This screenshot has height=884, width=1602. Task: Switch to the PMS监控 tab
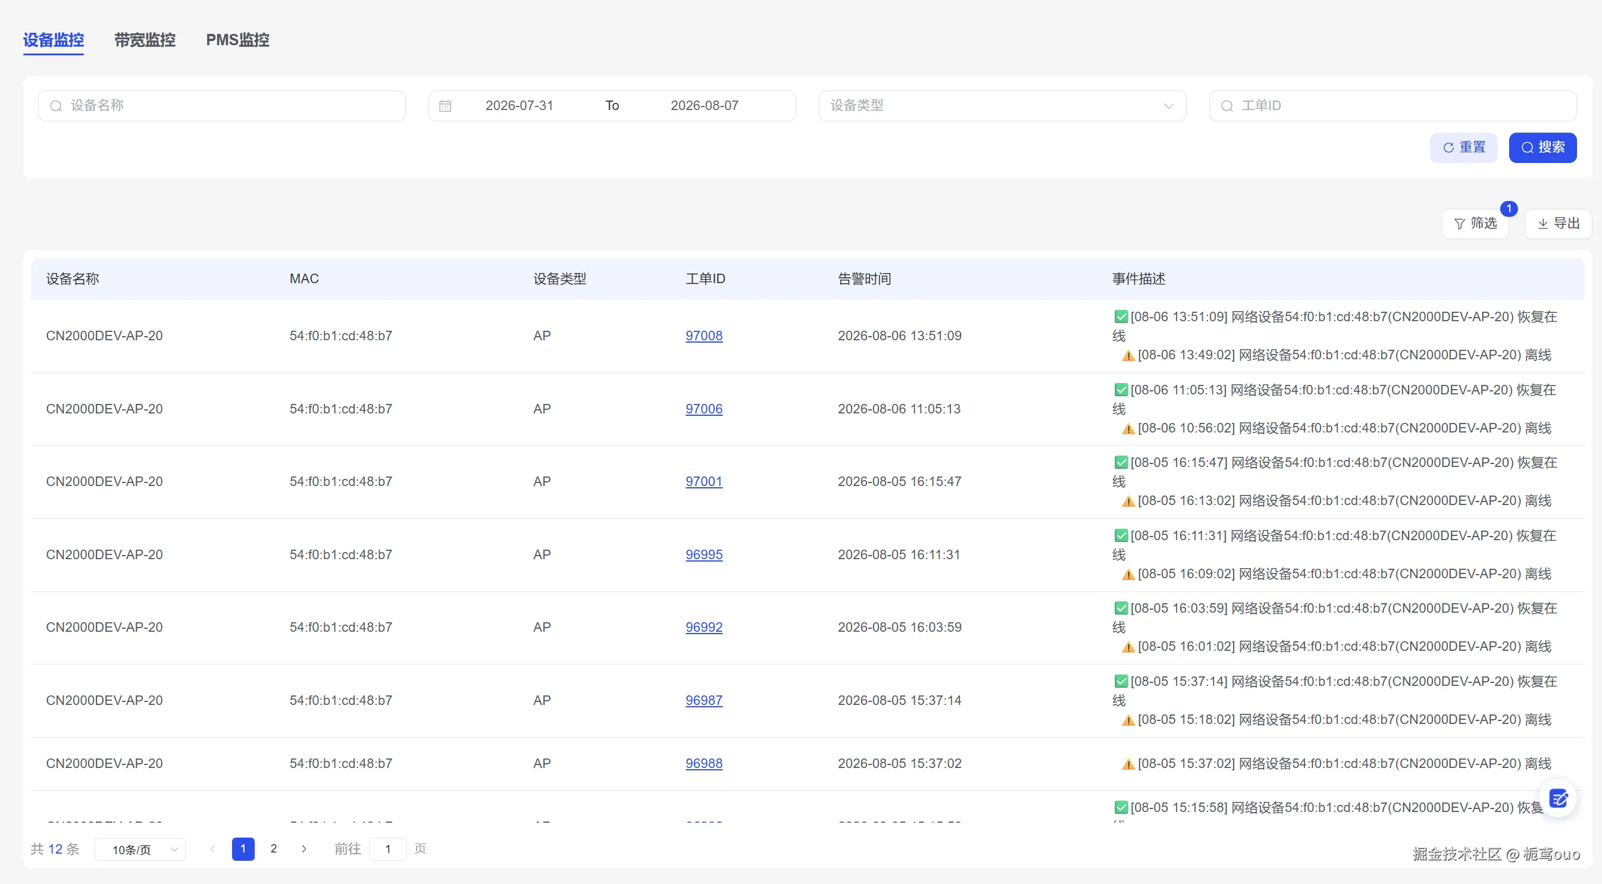pyautogui.click(x=237, y=40)
